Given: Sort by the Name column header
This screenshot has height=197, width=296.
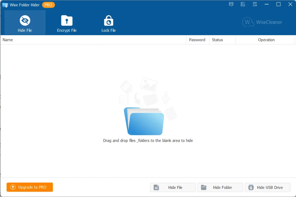Looking at the screenshot, I should [8, 39].
